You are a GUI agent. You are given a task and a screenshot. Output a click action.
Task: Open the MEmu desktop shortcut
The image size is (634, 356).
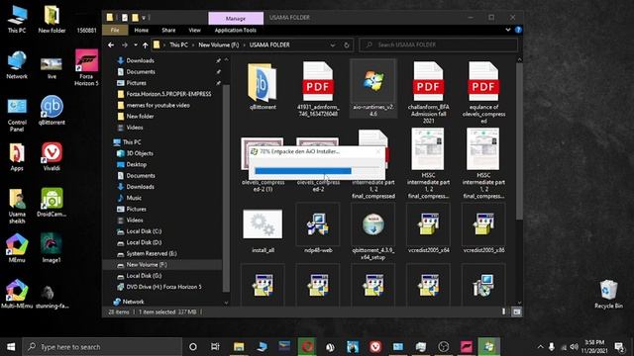coord(17,248)
